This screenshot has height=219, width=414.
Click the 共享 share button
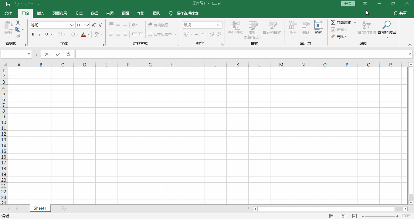point(400,13)
